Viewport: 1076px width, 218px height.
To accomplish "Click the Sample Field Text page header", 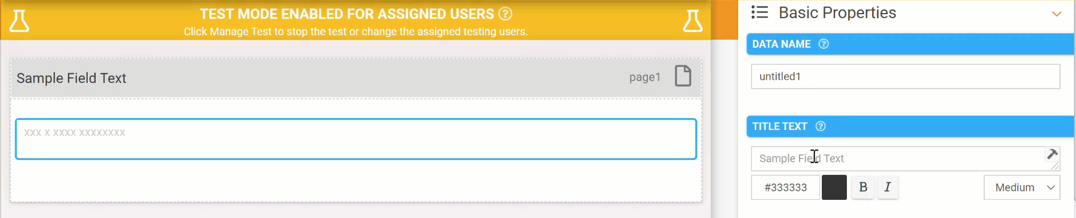I will tap(356, 78).
